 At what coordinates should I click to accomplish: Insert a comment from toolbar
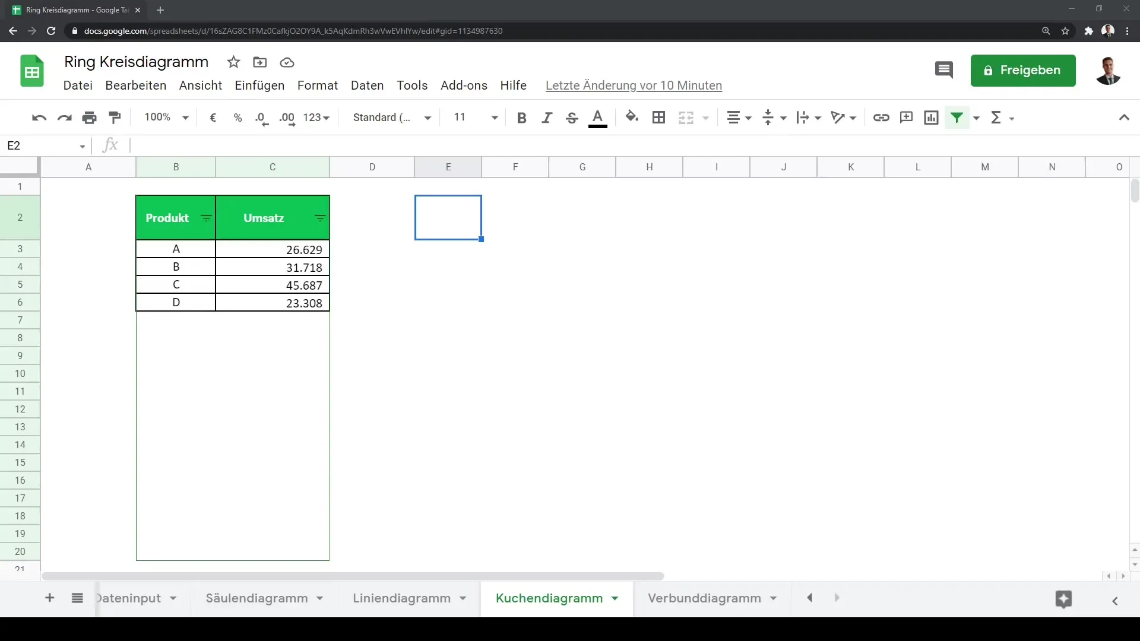tap(906, 118)
